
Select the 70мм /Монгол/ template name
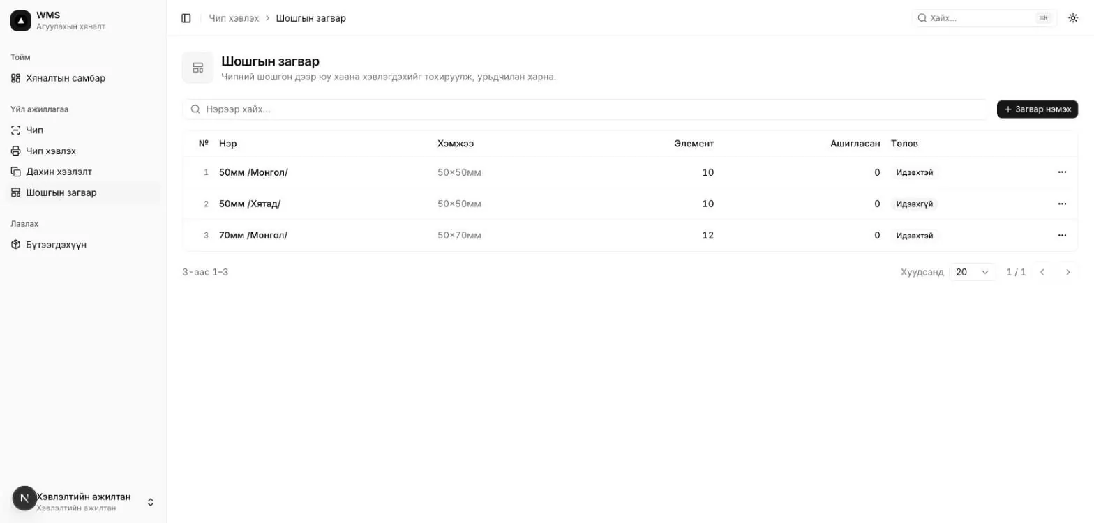253,235
